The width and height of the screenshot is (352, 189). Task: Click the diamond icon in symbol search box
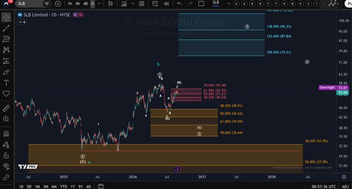coord(47,4)
